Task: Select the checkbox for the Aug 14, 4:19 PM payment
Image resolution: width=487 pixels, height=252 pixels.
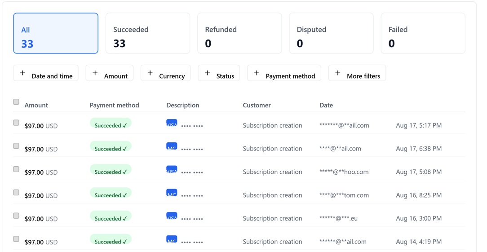Action: pos(16,239)
